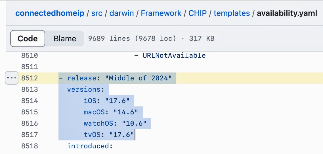Go to the templates folder breadcrumb
Screen dimensions: 323x154
pyautogui.click(x=232, y=13)
